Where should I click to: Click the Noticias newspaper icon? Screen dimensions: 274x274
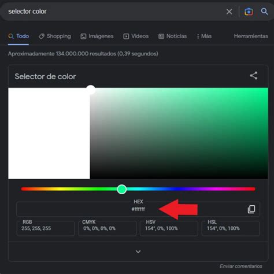point(161,36)
